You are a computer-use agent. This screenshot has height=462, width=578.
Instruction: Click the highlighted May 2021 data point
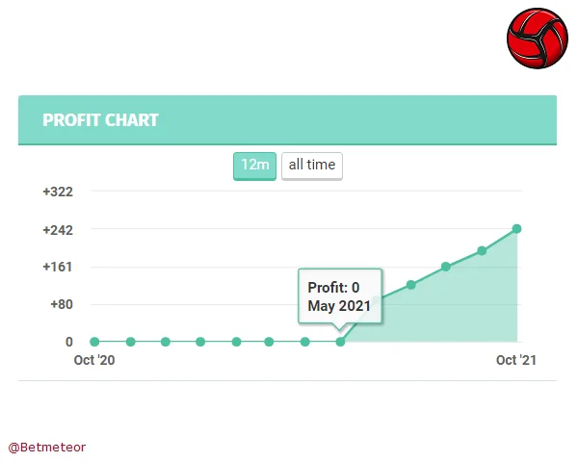point(340,342)
